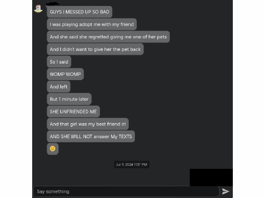Image resolution: width=265 pixels, height=198 pixels.
Task: Click the 'best friend irl' message bubble
Action: (x=88, y=124)
